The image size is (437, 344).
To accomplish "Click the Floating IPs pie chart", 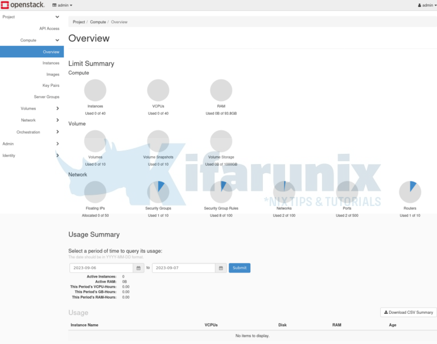I will [x=96, y=192].
